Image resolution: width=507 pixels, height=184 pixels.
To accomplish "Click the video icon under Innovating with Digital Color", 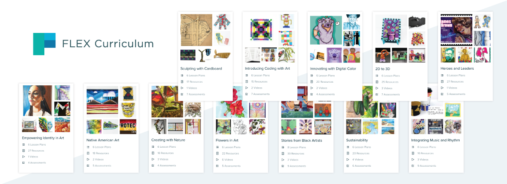I will coord(311,88).
